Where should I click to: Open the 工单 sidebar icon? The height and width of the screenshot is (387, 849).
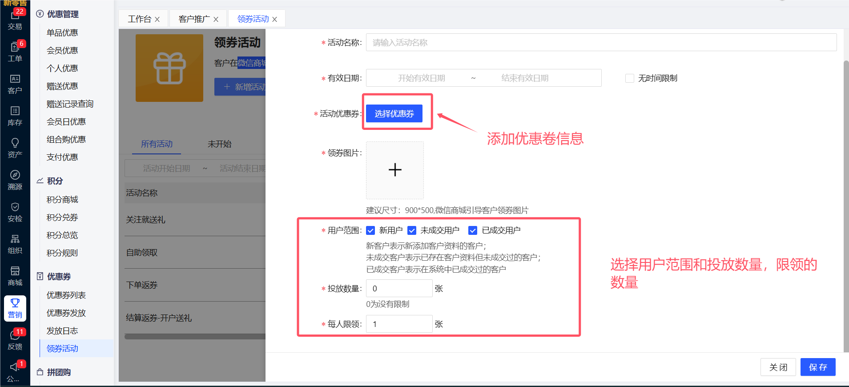click(x=15, y=52)
